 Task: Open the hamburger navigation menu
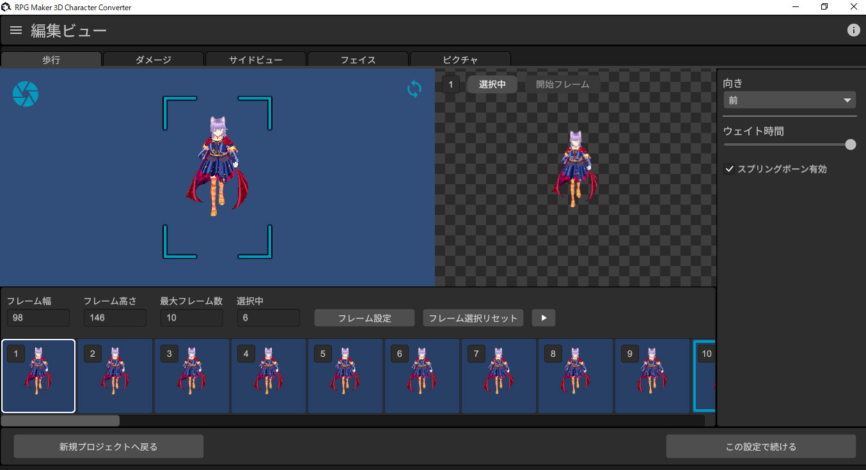(x=15, y=29)
